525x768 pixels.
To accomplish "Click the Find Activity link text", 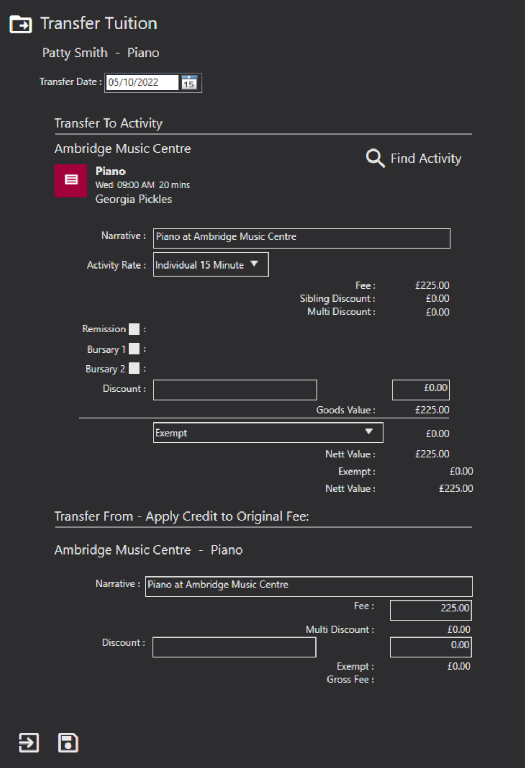I will (x=426, y=158).
